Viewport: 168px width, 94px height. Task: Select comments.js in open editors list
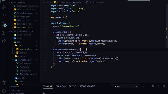pos(23,27)
